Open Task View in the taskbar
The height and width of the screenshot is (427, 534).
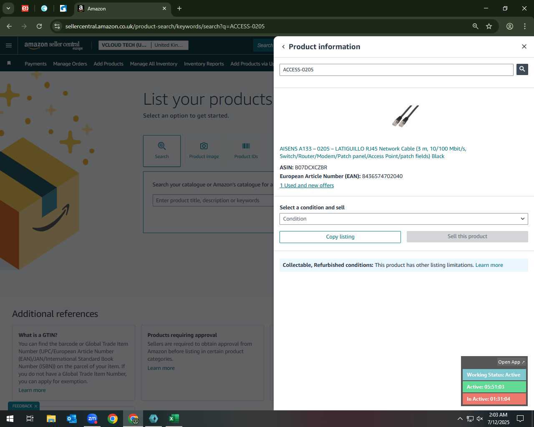(x=30, y=419)
